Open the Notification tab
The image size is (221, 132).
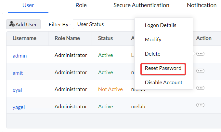201,5
